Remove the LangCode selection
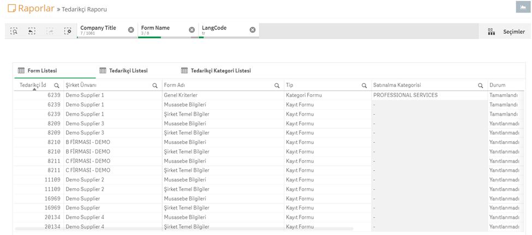 point(253,30)
